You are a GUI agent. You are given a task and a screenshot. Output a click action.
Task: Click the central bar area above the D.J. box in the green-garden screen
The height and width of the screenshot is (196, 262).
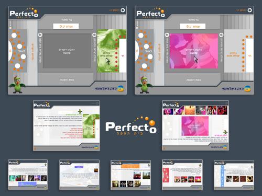(67, 20)
